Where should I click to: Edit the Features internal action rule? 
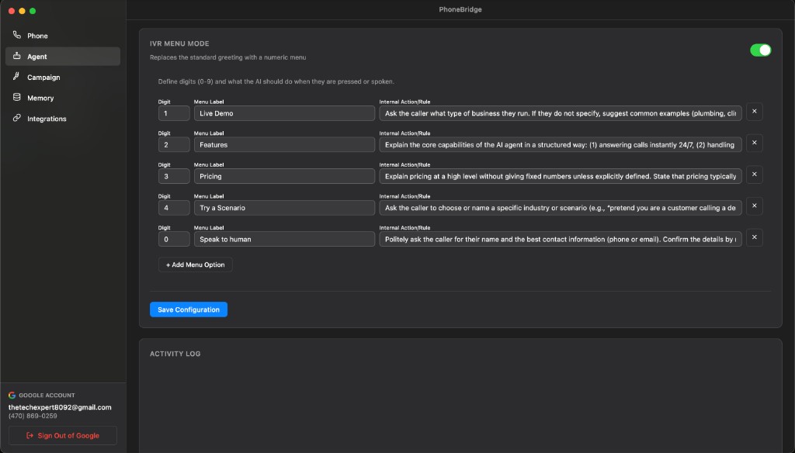coord(561,145)
